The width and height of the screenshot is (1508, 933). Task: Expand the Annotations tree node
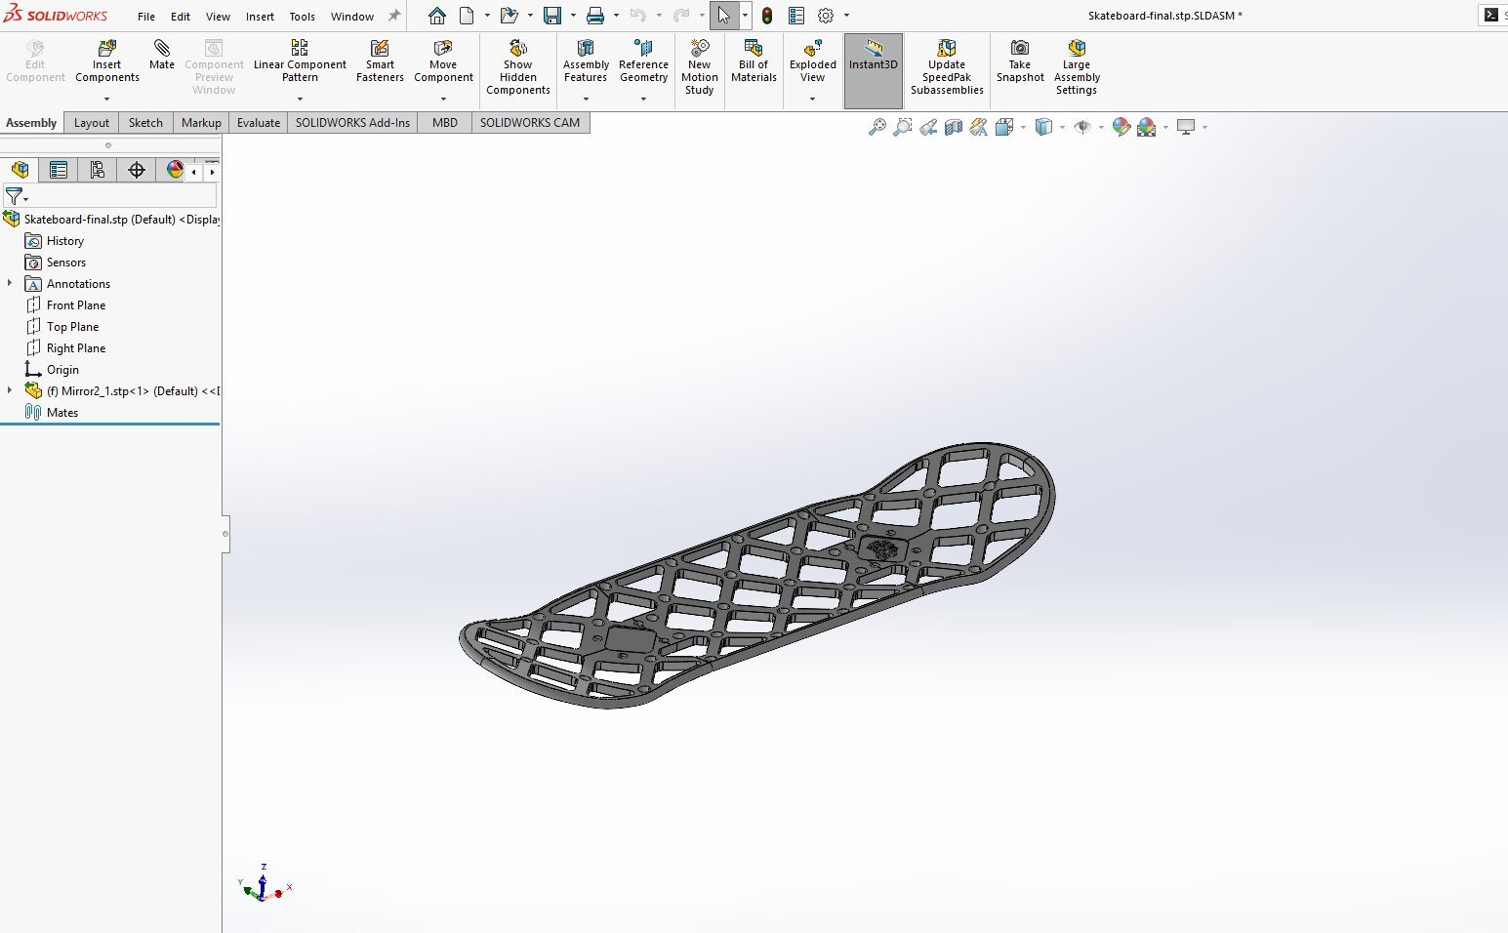click(x=11, y=283)
